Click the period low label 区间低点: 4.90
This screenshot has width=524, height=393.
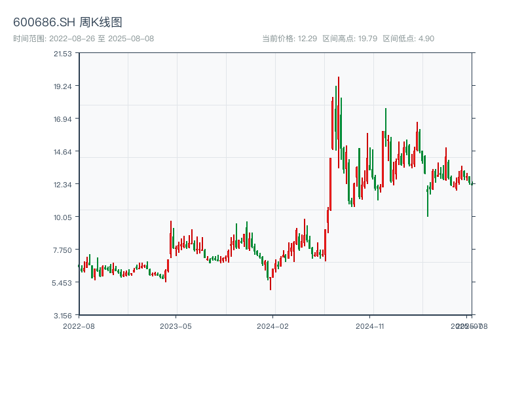click(408, 39)
